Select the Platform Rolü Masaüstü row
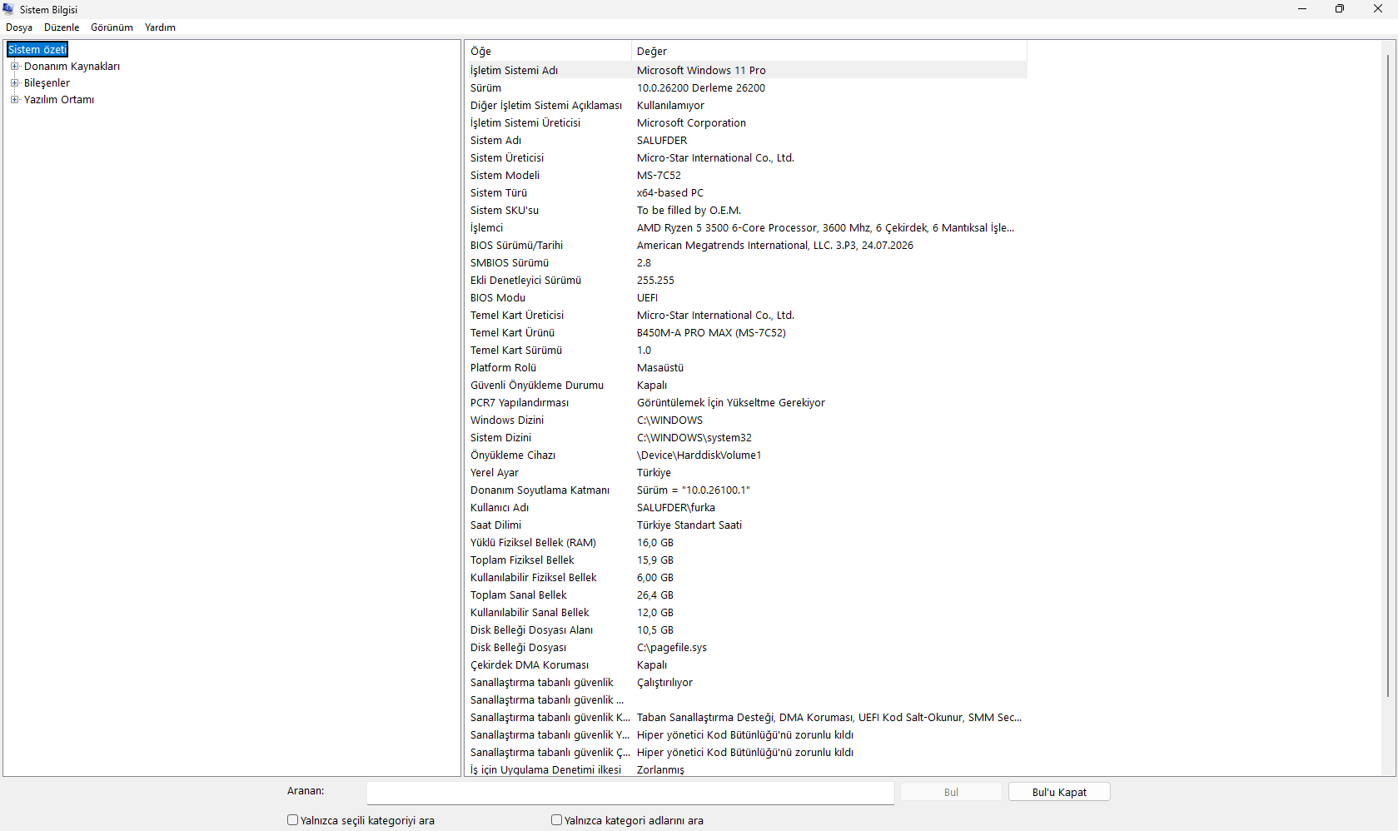 click(746, 368)
